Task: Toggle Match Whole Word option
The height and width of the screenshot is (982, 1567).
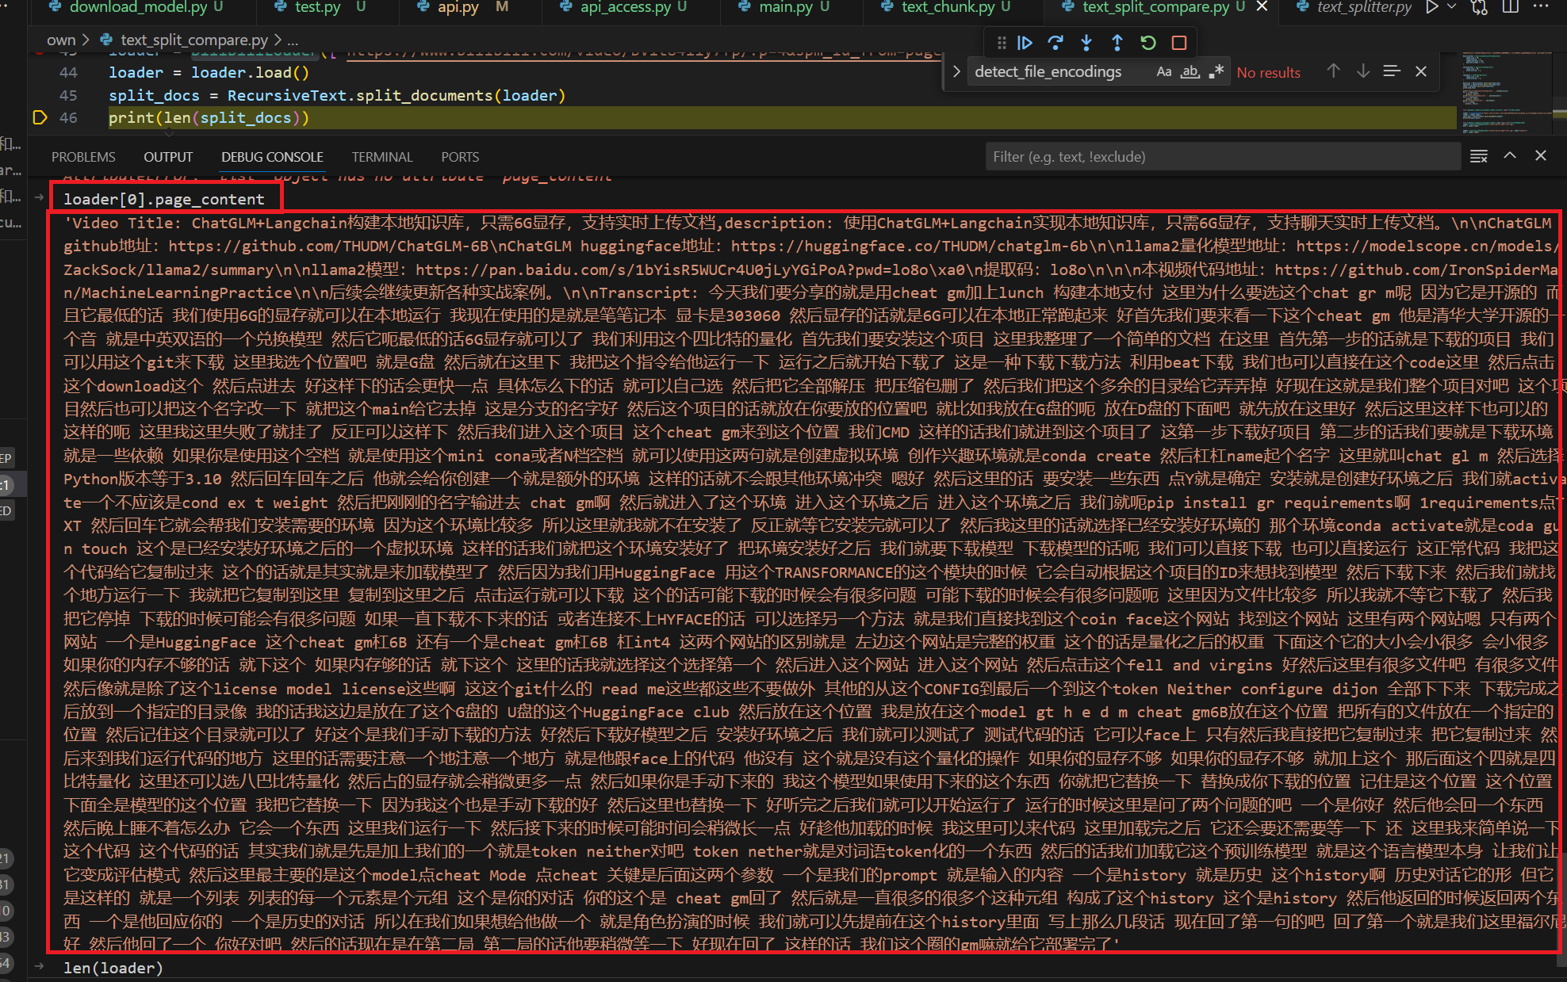Action: click(1190, 72)
